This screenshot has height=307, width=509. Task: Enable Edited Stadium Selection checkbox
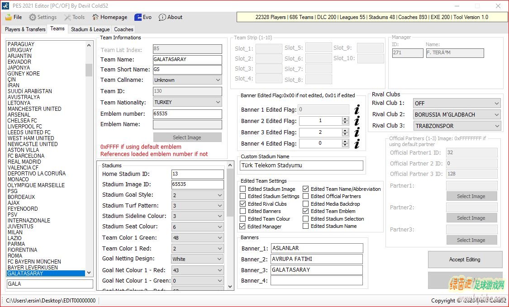point(305,219)
